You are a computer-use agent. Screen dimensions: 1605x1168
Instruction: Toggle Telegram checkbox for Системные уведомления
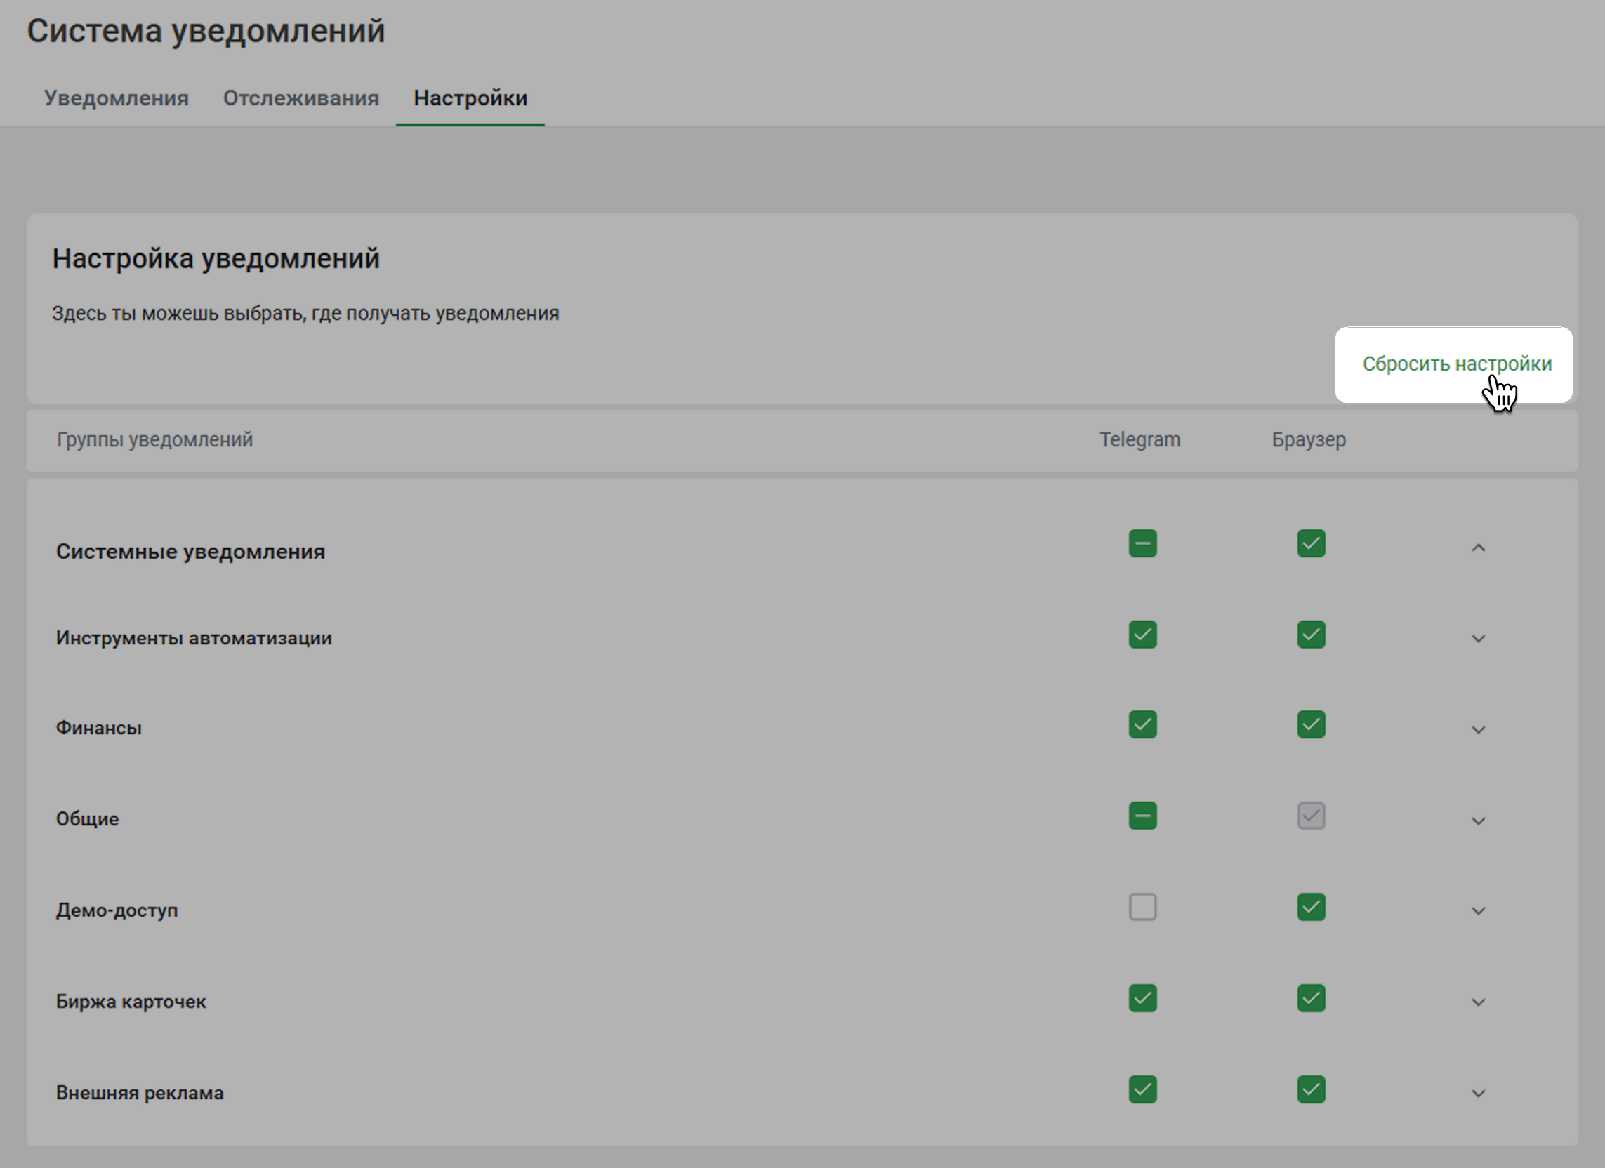click(x=1142, y=543)
